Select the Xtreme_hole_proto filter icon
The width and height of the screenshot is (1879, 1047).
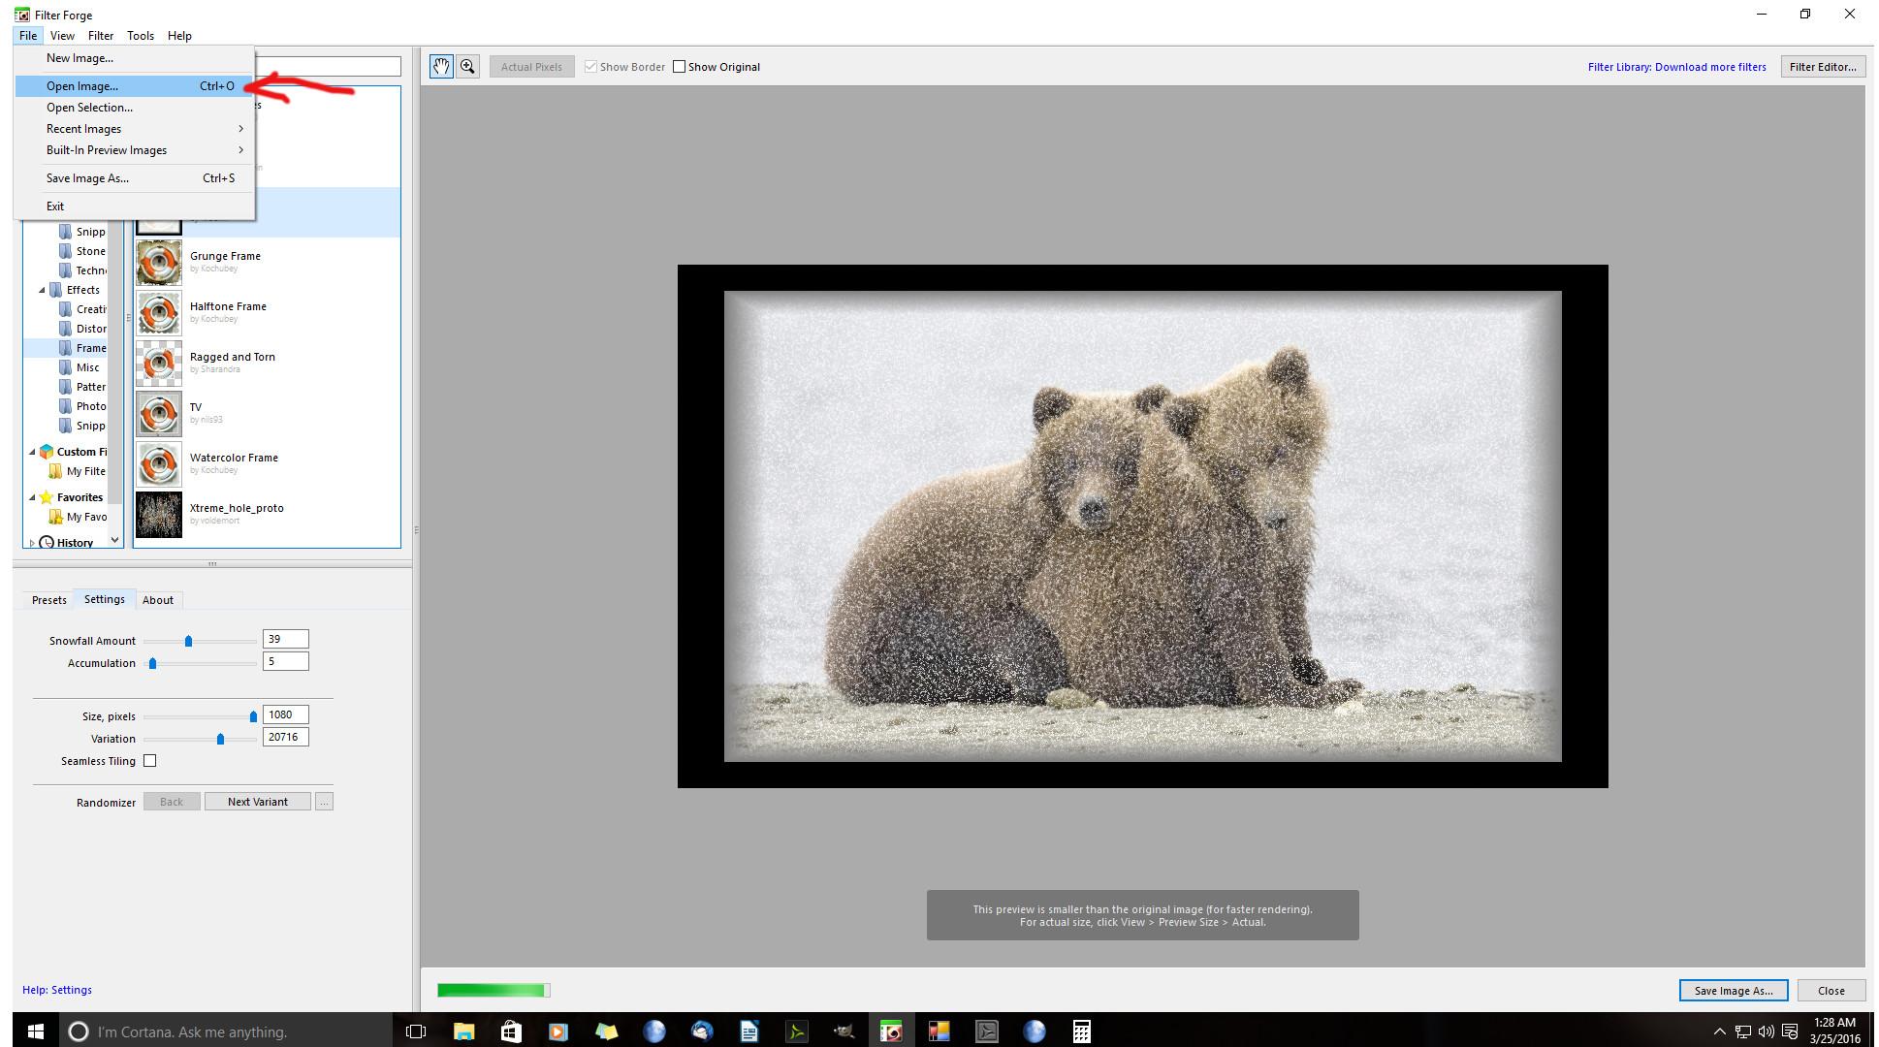[x=158, y=515]
